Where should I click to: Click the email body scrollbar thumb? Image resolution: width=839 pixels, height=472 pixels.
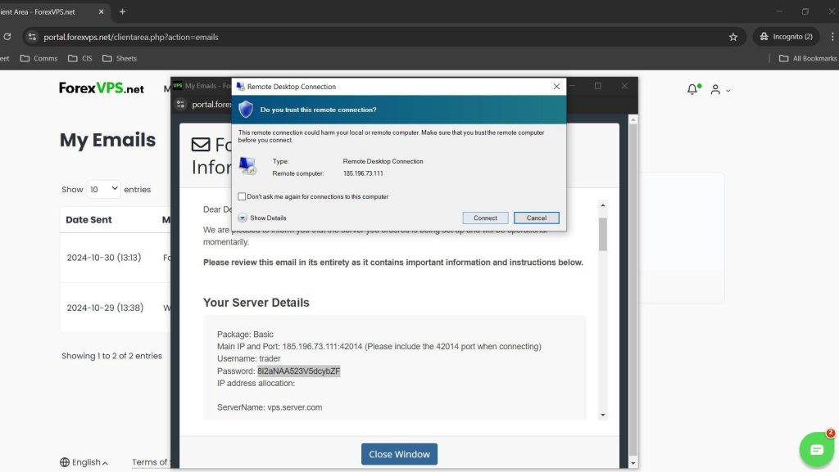[603, 234]
